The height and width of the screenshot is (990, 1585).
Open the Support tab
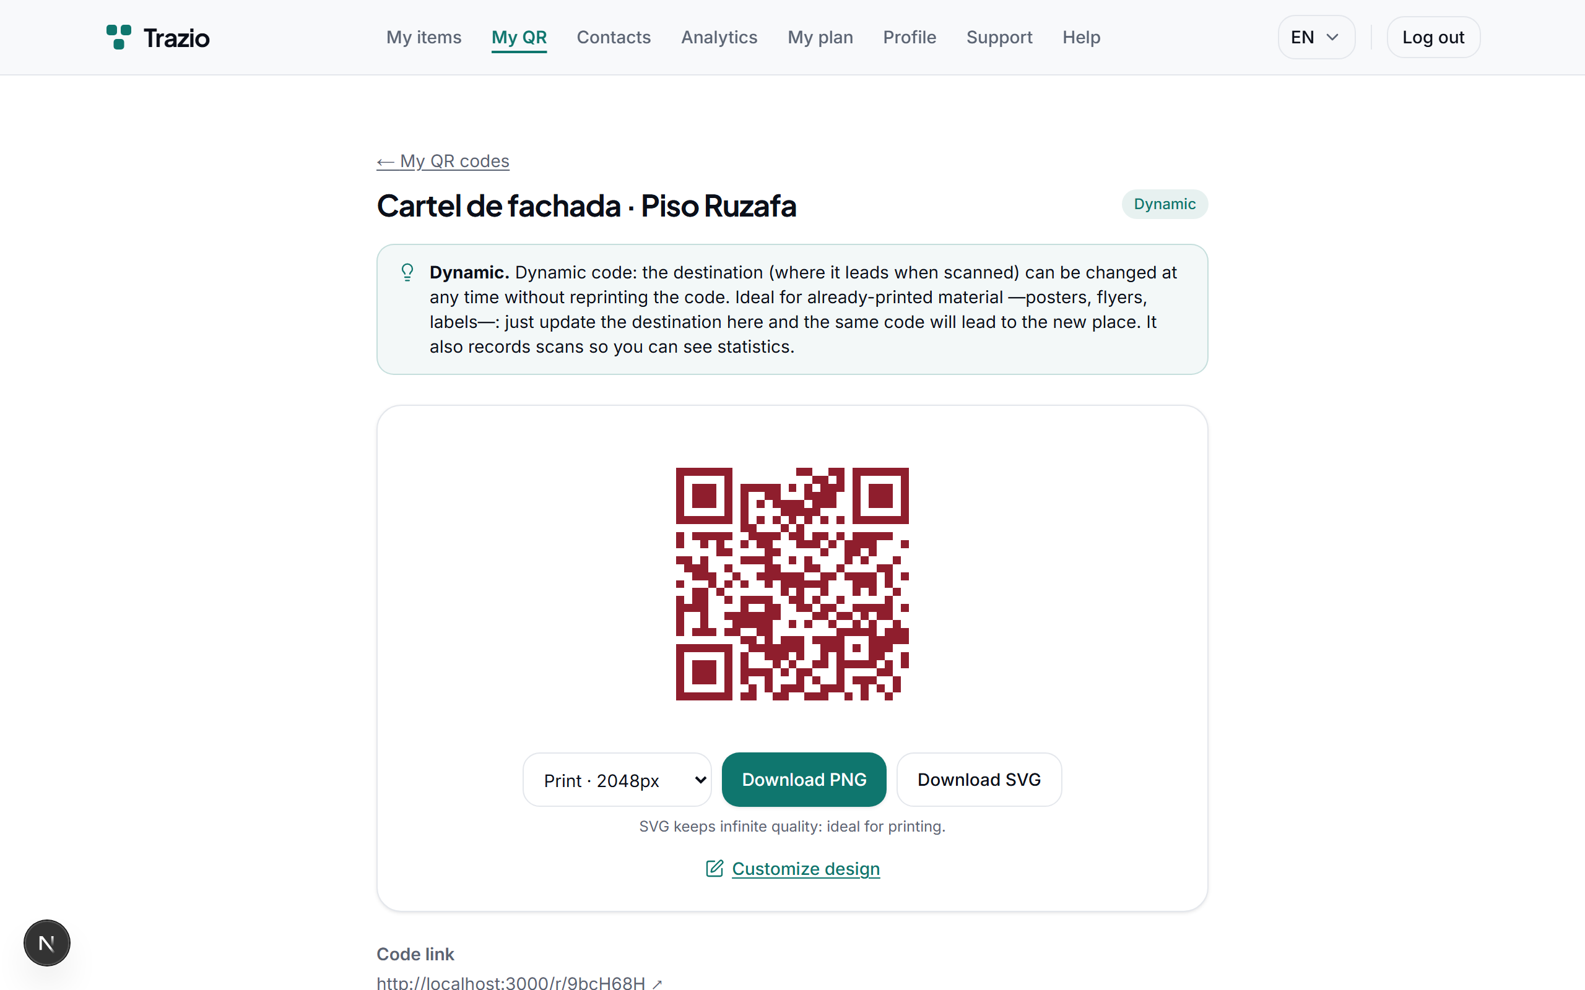click(x=999, y=37)
